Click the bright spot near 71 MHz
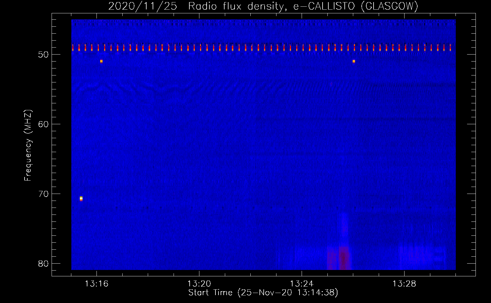 81,198
